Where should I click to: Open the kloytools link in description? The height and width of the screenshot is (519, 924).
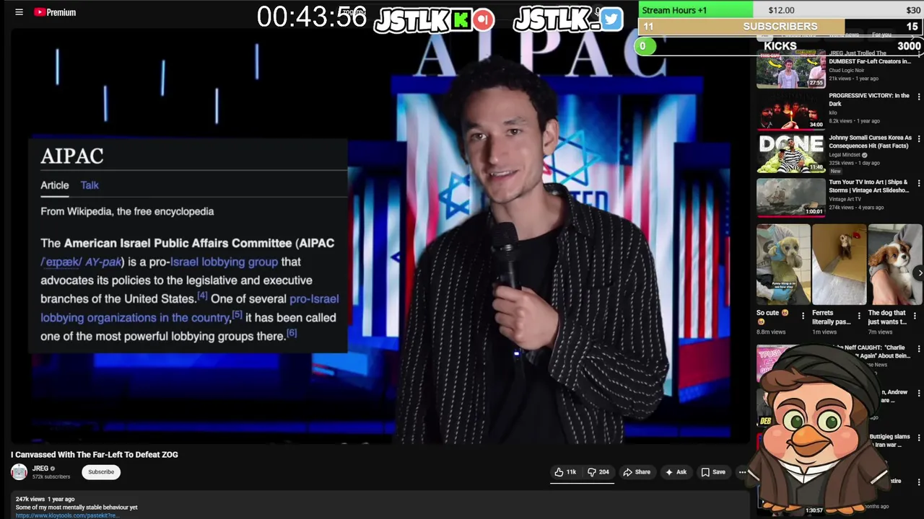point(67,515)
